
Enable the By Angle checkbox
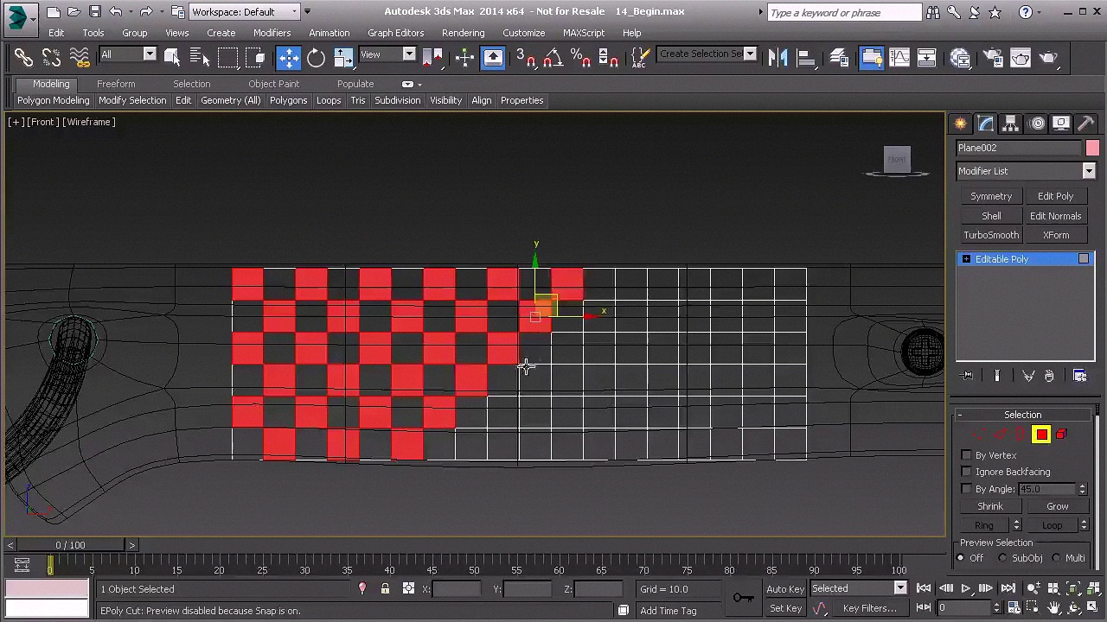point(966,489)
